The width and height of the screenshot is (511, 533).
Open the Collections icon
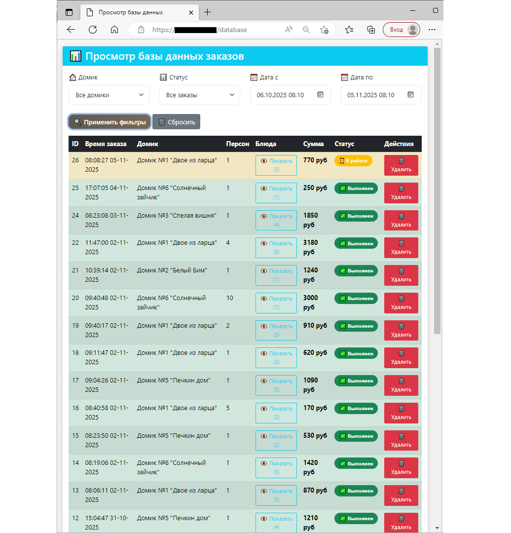(x=371, y=30)
